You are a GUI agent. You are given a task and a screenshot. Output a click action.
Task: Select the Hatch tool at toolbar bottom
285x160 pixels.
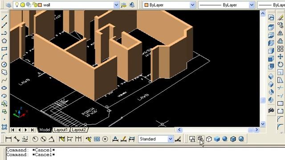(4, 127)
